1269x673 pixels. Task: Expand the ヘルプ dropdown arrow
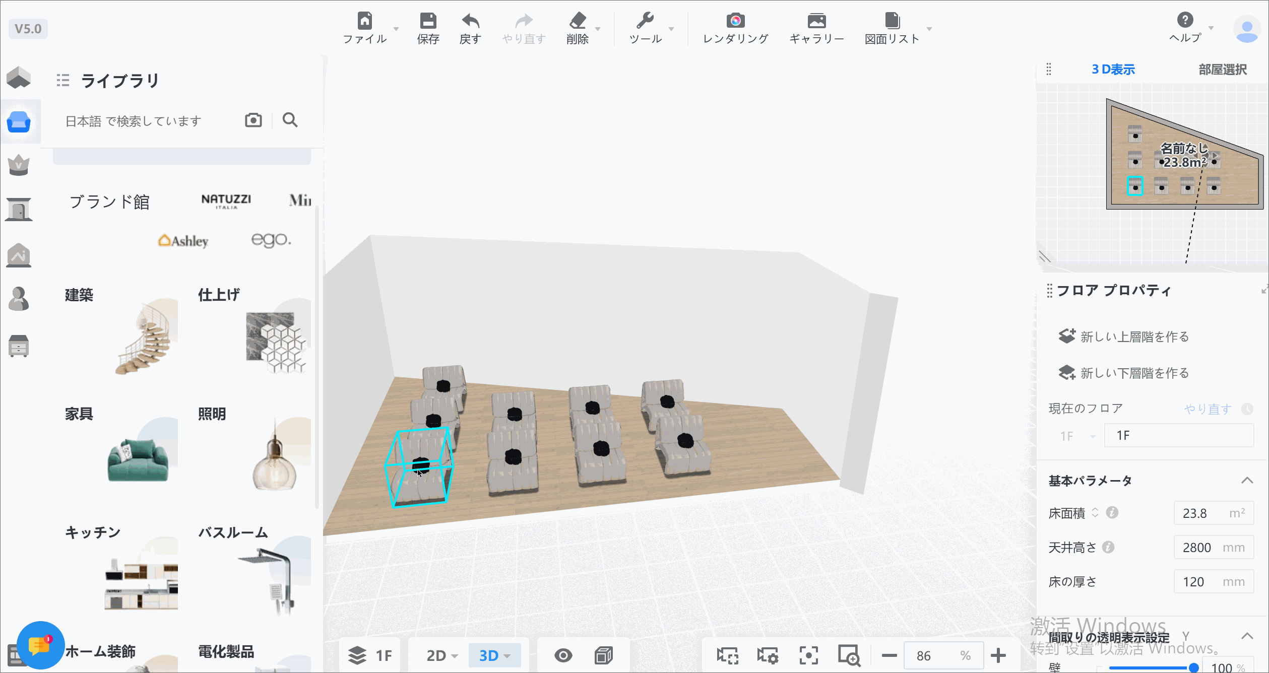[x=1211, y=28]
